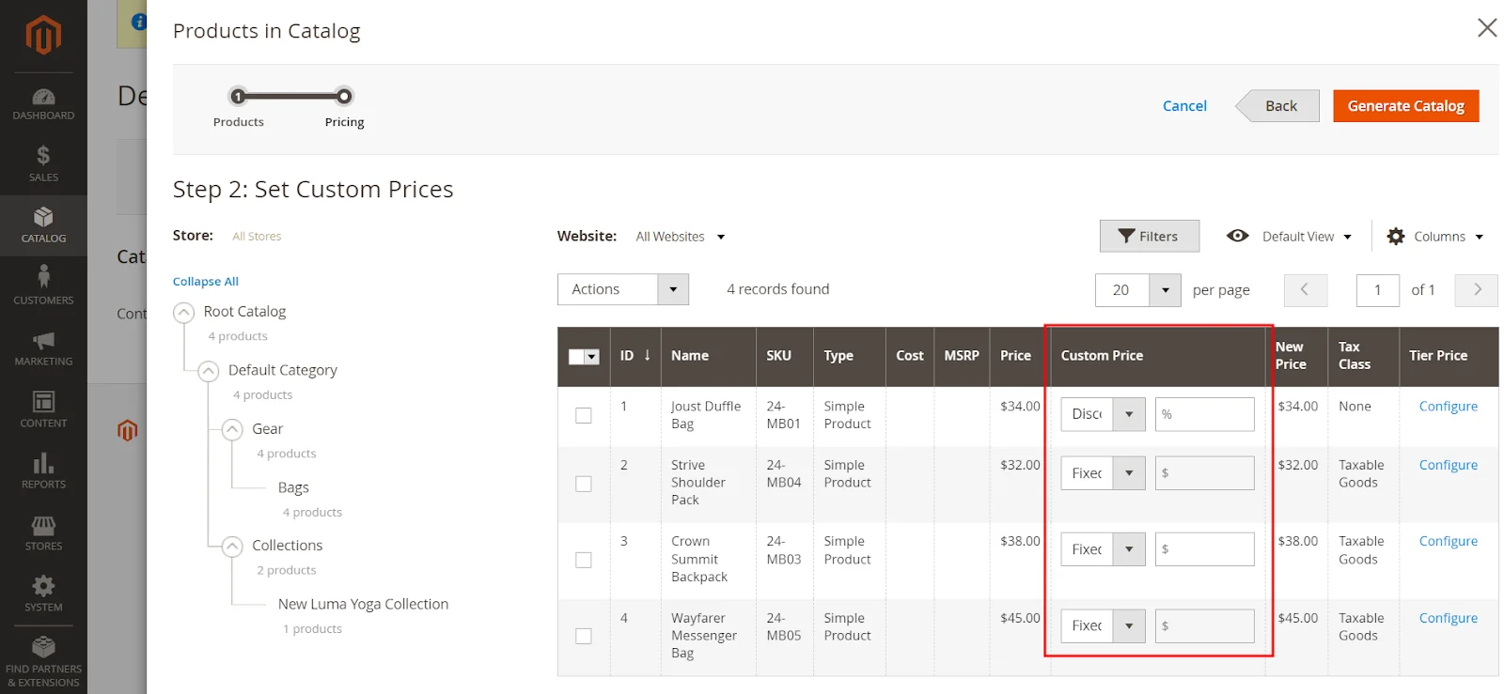Check the Strive Shoulder Pack row checkbox
The width and height of the screenshot is (1504, 694).
584,484
